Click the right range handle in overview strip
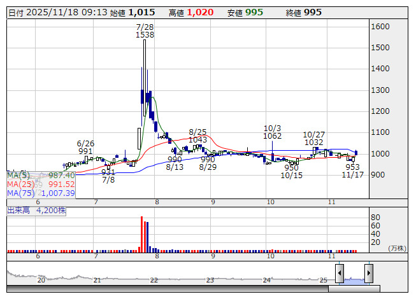Image resolution: width=416 pixels, height=299 pixels. pos(368,274)
